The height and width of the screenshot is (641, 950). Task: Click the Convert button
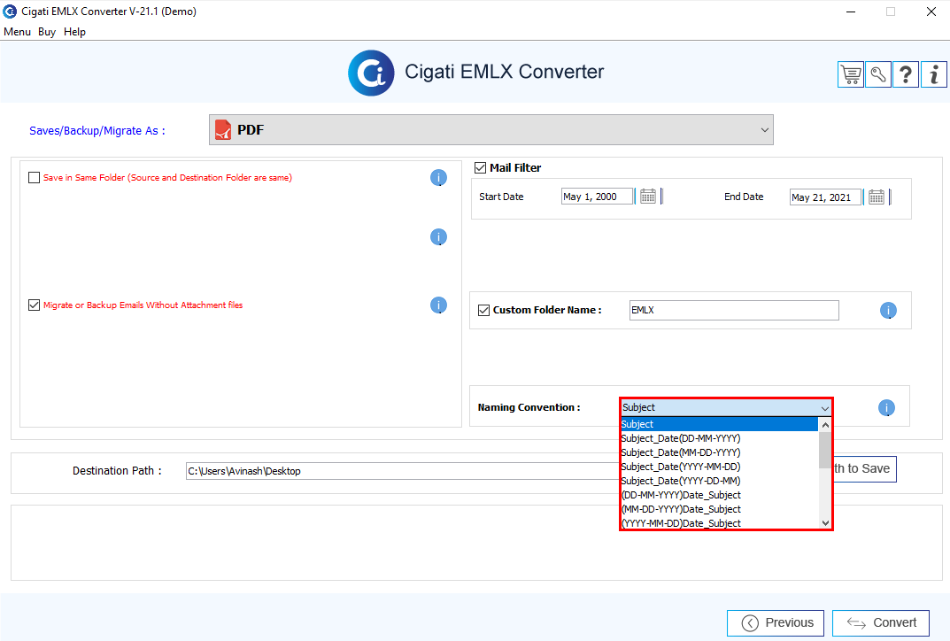point(881,622)
